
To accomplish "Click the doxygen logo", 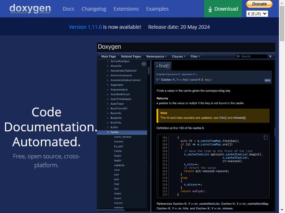I will pyautogui.click(x=30, y=9).
